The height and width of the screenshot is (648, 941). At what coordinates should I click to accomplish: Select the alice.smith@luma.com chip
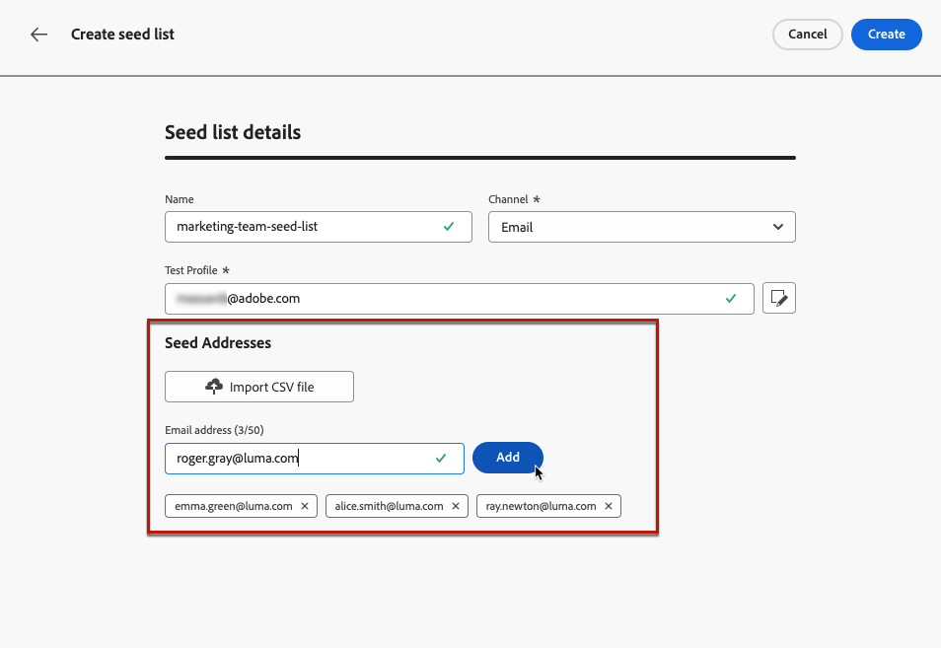(389, 506)
